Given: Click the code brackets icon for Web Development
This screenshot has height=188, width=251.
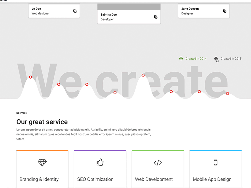Looking at the screenshot, I should pos(158,163).
